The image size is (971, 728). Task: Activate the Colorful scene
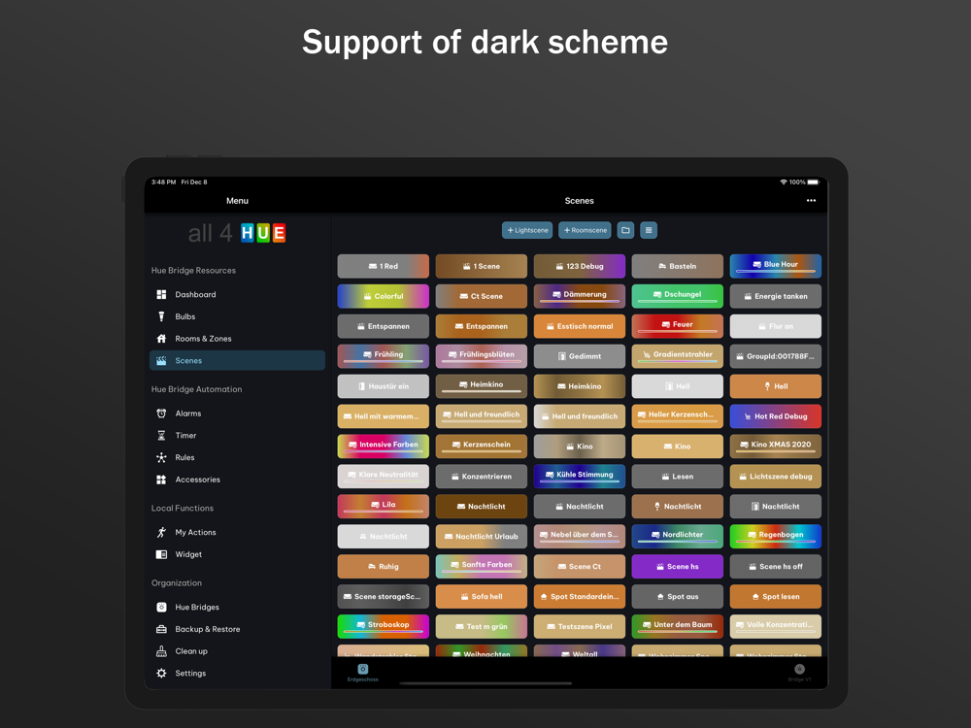384,296
